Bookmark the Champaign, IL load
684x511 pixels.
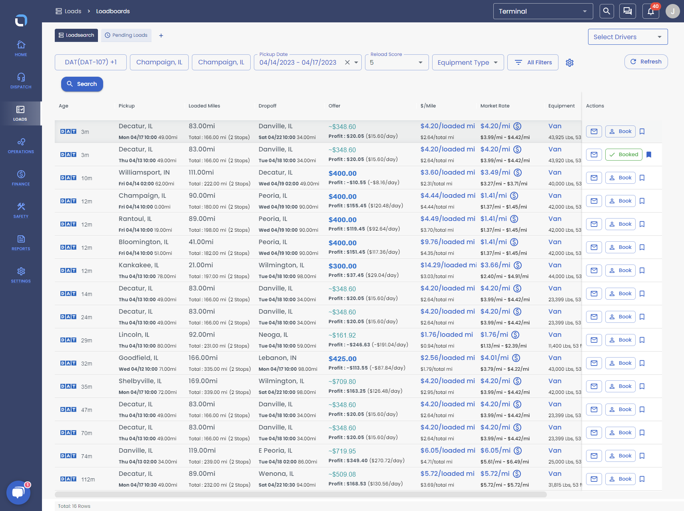coord(642,201)
